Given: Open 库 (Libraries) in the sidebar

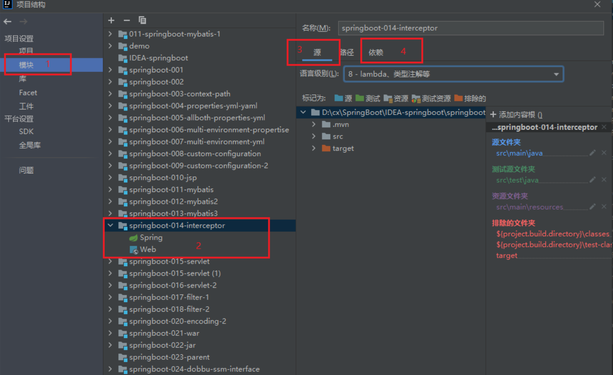Looking at the screenshot, I should coord(22,79).
